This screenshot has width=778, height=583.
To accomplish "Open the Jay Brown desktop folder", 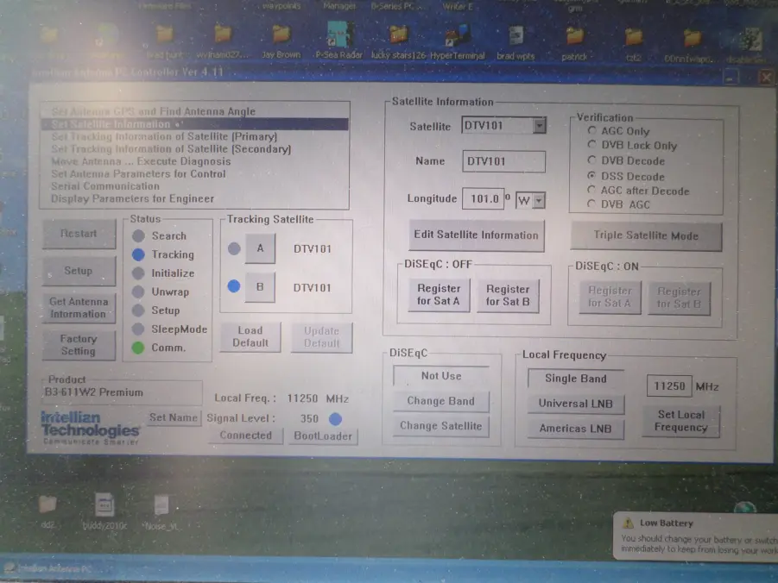I will (281, 39).
